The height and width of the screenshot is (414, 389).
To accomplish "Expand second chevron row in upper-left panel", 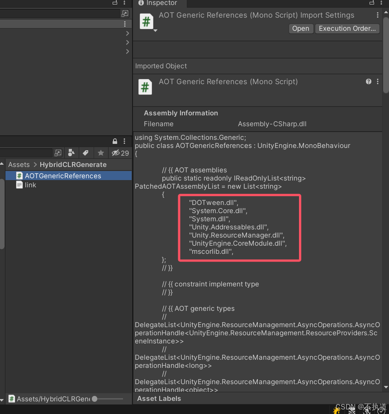I will tap(128, 42).
